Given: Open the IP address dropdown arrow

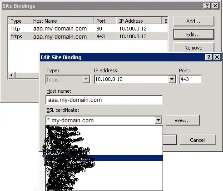Looking at the screenshot, I should (172, 79).
